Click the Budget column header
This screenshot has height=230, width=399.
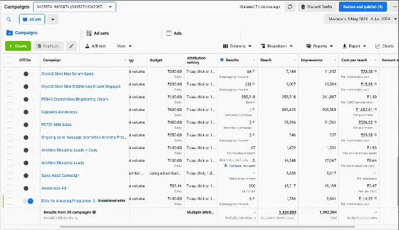click(156, 60)
